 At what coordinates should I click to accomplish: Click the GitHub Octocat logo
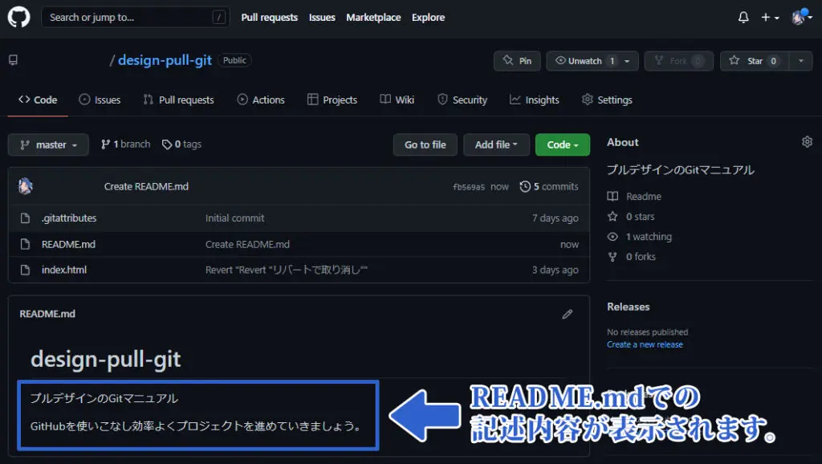click(18, 17)
